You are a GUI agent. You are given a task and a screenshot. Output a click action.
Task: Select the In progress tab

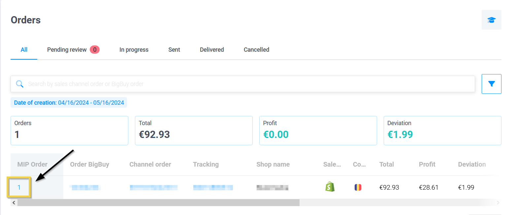coord(134,50)
